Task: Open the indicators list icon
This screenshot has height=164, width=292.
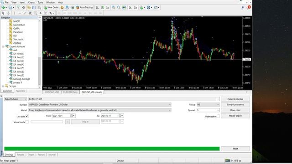Action: point(142,7)
